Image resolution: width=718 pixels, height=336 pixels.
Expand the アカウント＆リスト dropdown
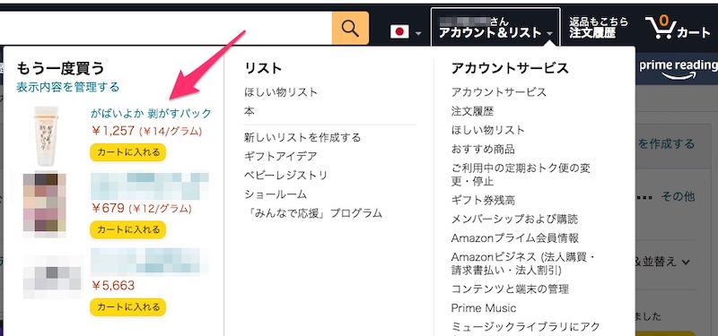point(495,28)
